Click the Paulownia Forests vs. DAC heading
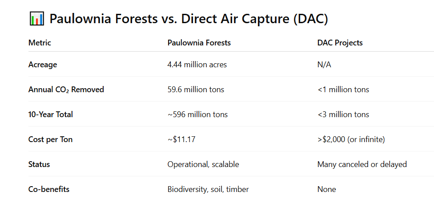Viewport: 434px width, 208px height. (x=189, y=19)
